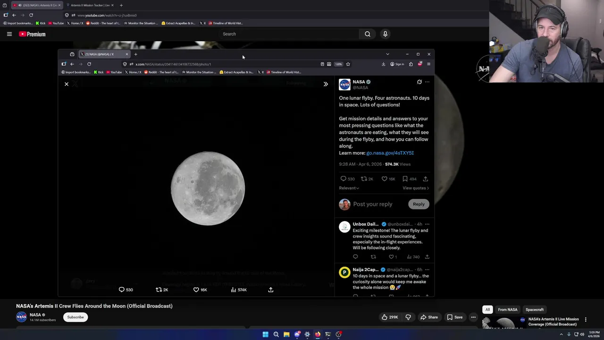Open NASA profile avatar in X sidebar
604x340 pixels.
(344, 85)
